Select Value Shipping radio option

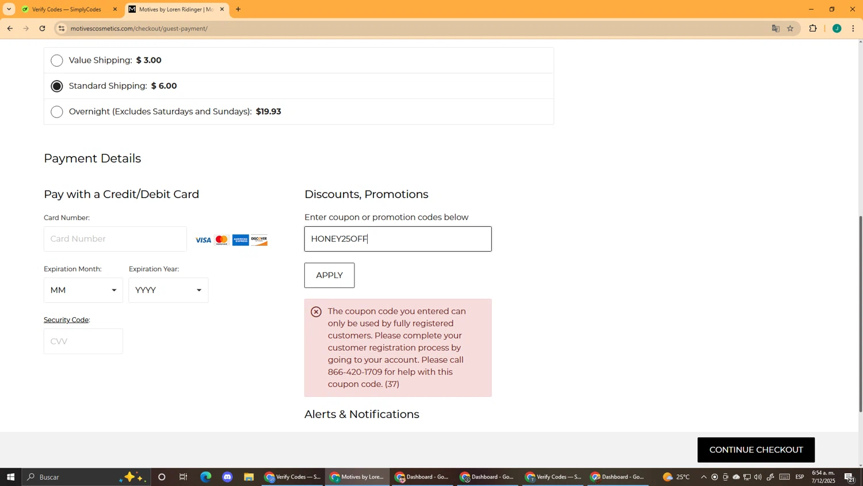coord(57,60)
